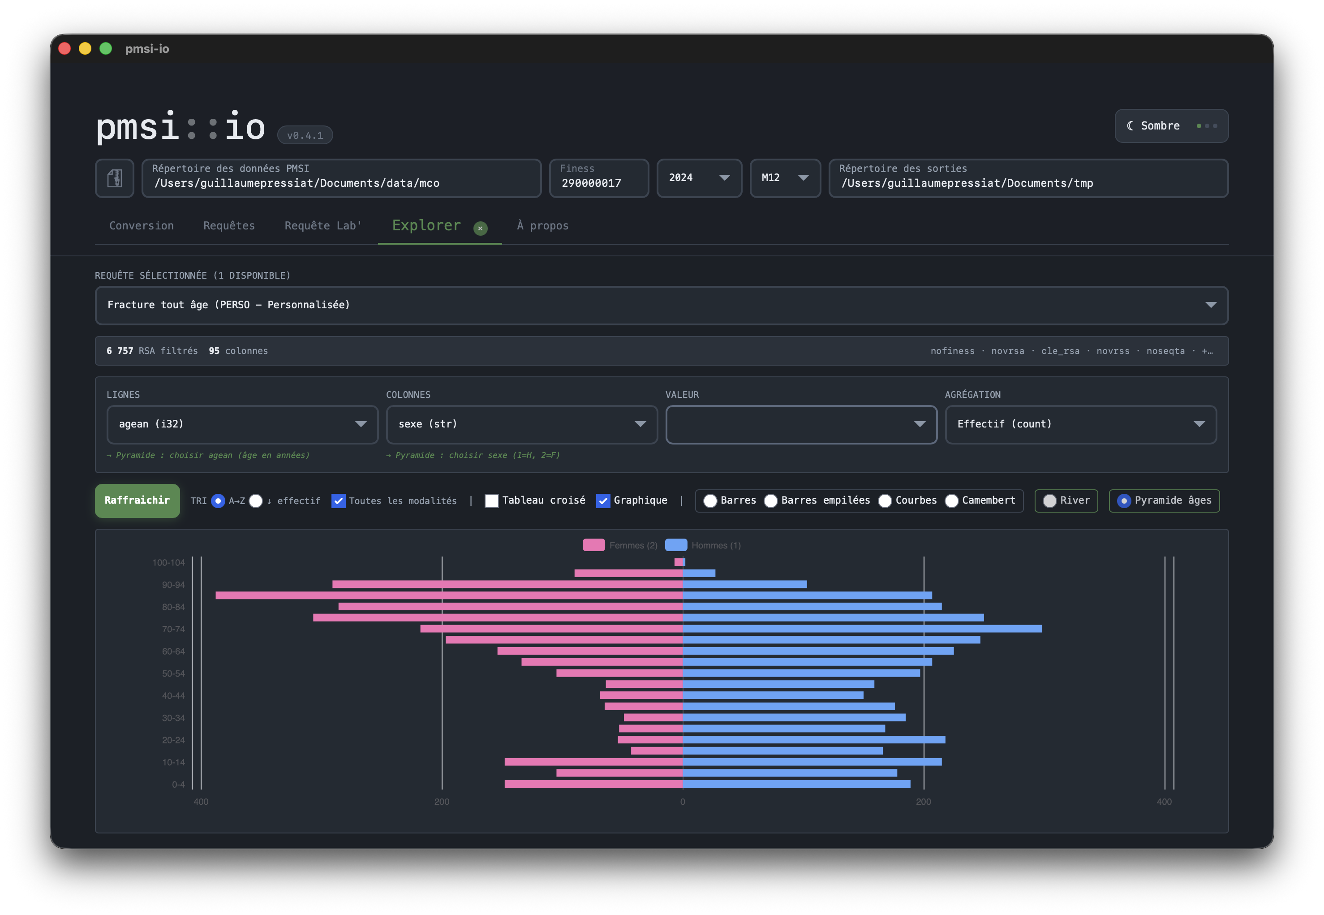
Task: Select the effectif sort radio button
Action: click(256, 501)
